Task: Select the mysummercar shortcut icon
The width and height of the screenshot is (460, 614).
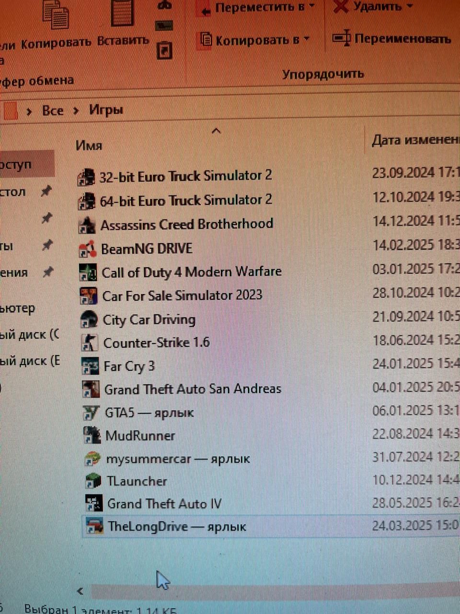Action: (x=92, y=459)
